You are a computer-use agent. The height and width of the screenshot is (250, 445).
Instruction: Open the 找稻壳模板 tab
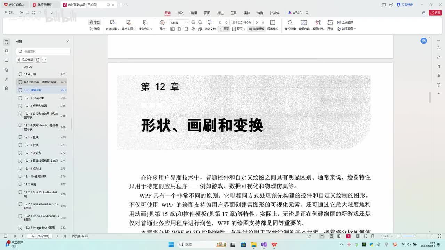coord(44,5)
